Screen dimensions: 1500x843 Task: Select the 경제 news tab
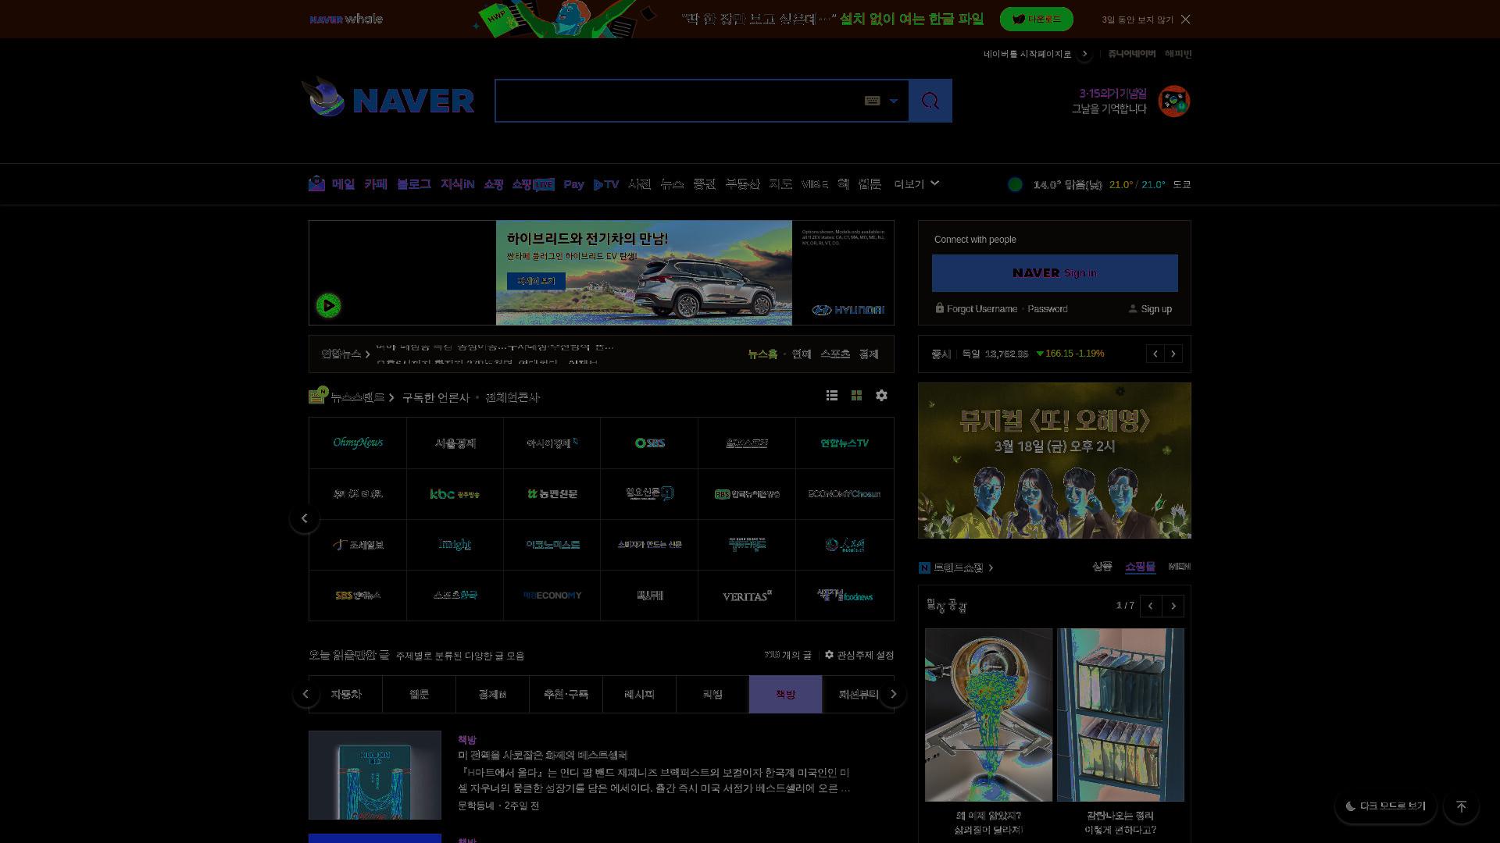point(869,354)
